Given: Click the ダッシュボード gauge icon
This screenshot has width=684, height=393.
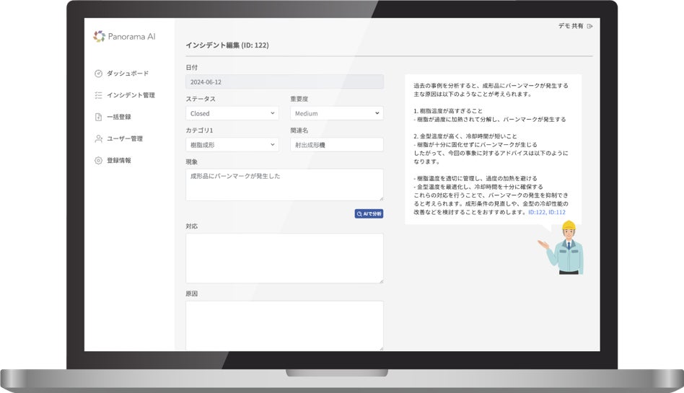Looking at the screenshot, I should click(98, 74).
